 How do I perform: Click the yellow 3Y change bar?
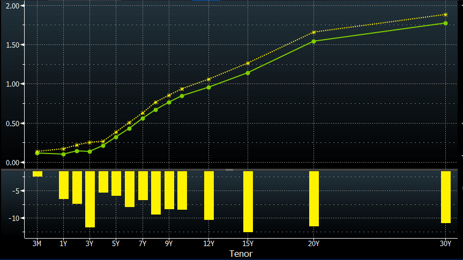(90, 199)
